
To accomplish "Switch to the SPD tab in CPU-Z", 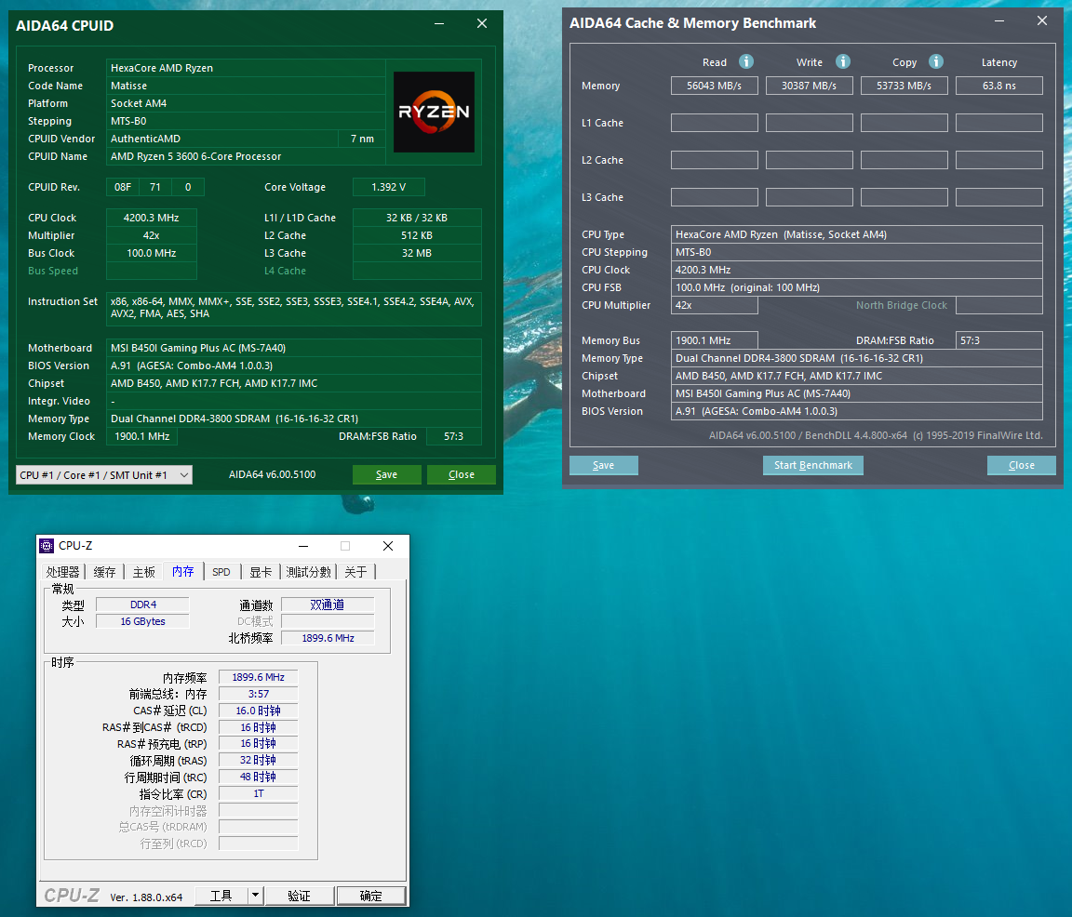I will point(221,571).
